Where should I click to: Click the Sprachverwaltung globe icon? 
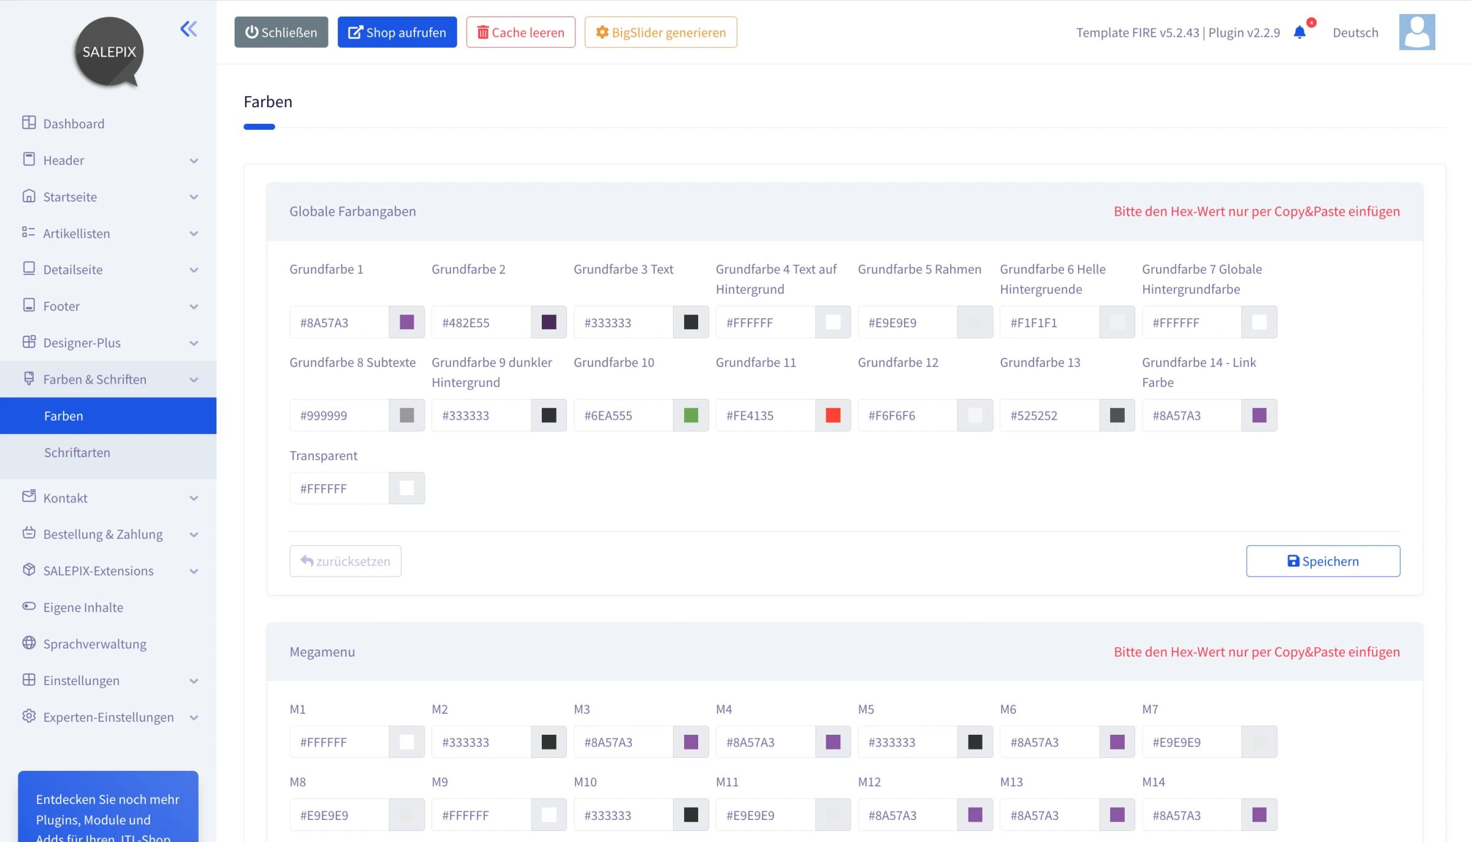(29, 643)
